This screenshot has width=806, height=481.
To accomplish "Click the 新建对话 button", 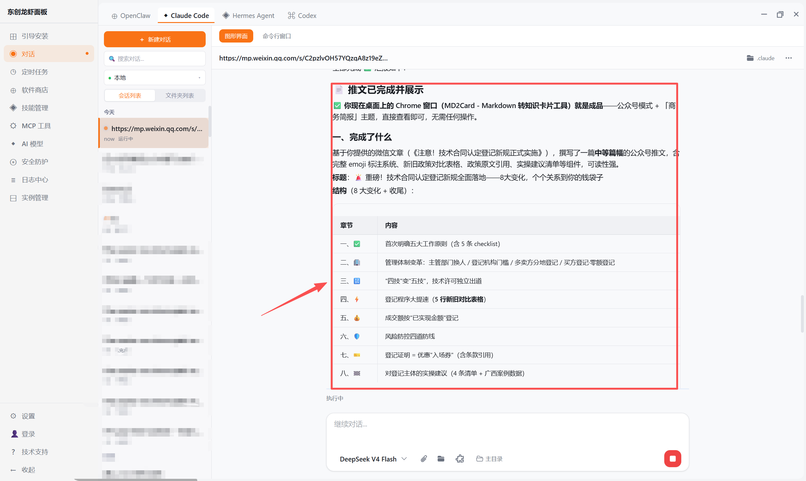I will coord(155,39).
